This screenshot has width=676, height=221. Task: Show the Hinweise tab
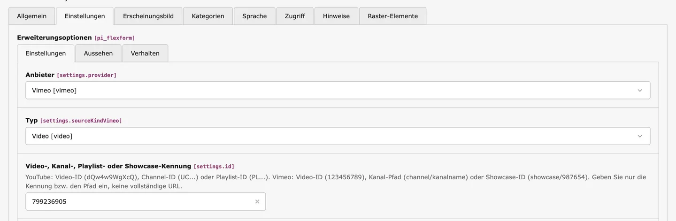[336, 16]
